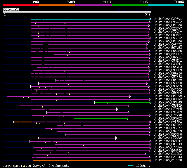The height and width of the screenshot is (168, 187).
Task: Click the UniRef100_A3A041 label
Action: click(x=168, y=64)
